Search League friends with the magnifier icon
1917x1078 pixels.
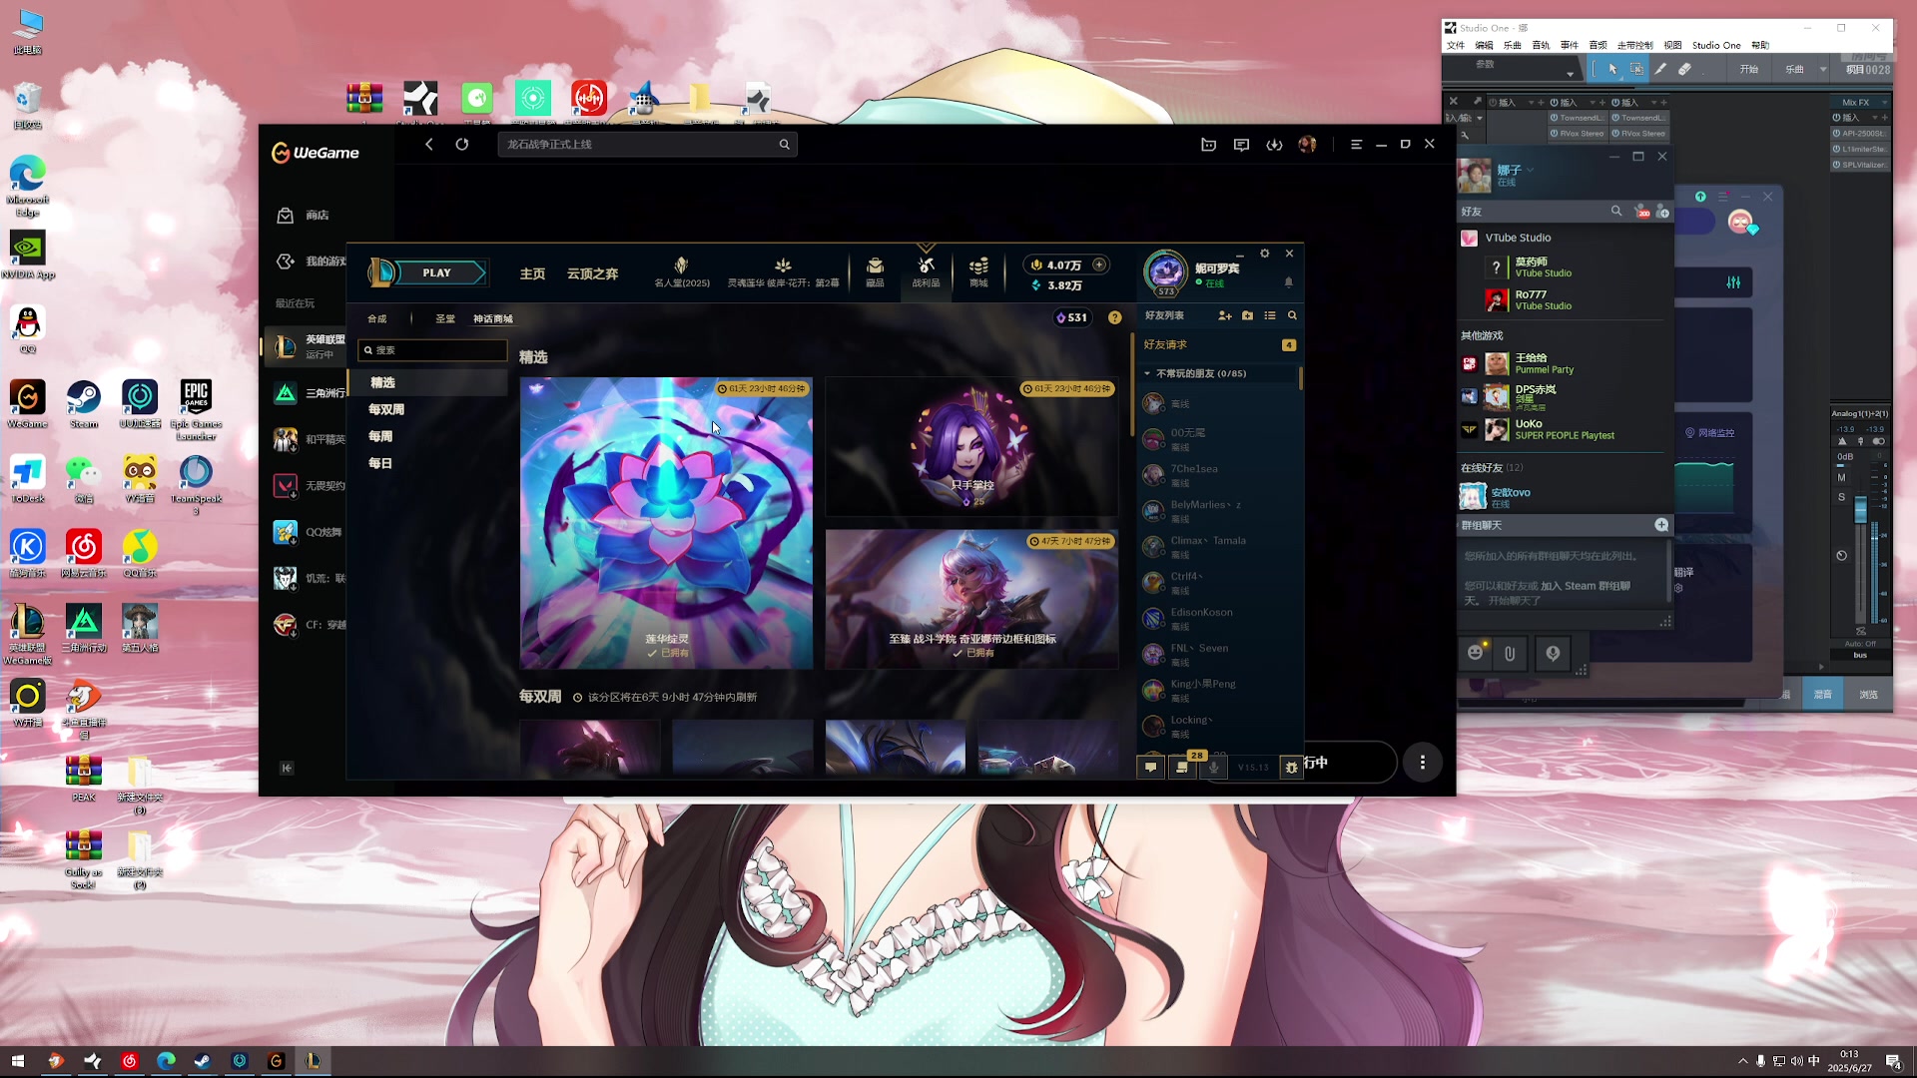1292,315
